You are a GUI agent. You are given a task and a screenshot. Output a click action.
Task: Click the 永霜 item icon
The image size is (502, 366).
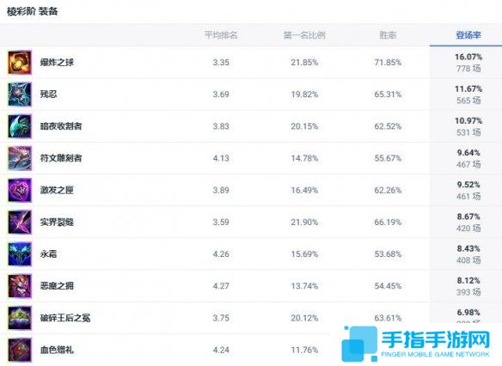(x=20, y=254)
